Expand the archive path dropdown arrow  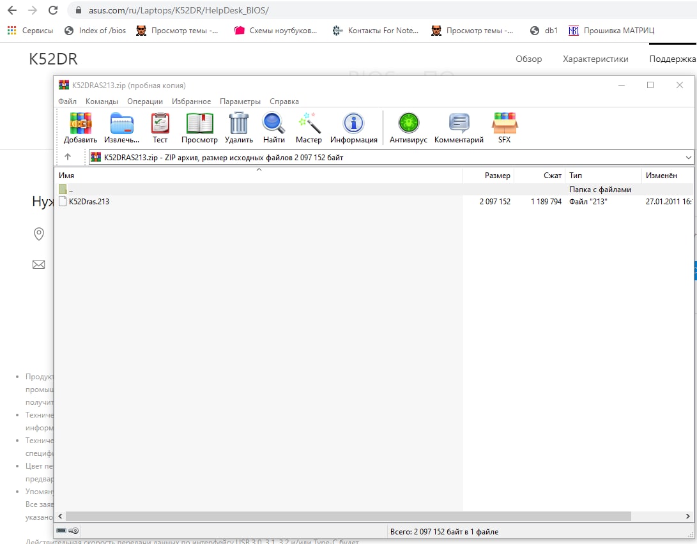(x=688, y=157)
